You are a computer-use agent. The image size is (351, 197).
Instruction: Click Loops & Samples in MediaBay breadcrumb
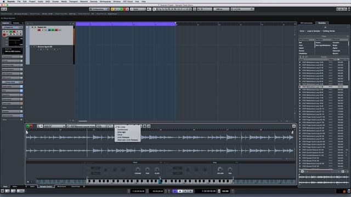pos(313,31)
